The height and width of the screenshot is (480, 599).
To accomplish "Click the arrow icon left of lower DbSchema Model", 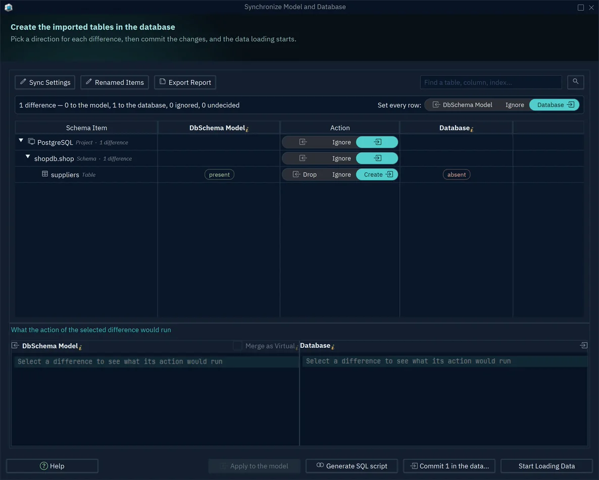I will click(15, 345).
